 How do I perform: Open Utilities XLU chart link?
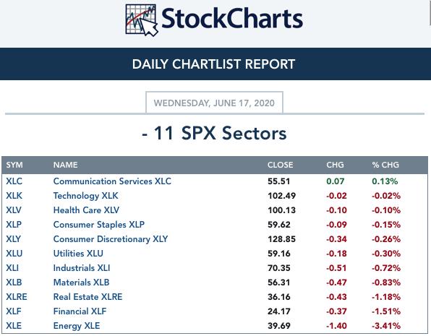78,254
